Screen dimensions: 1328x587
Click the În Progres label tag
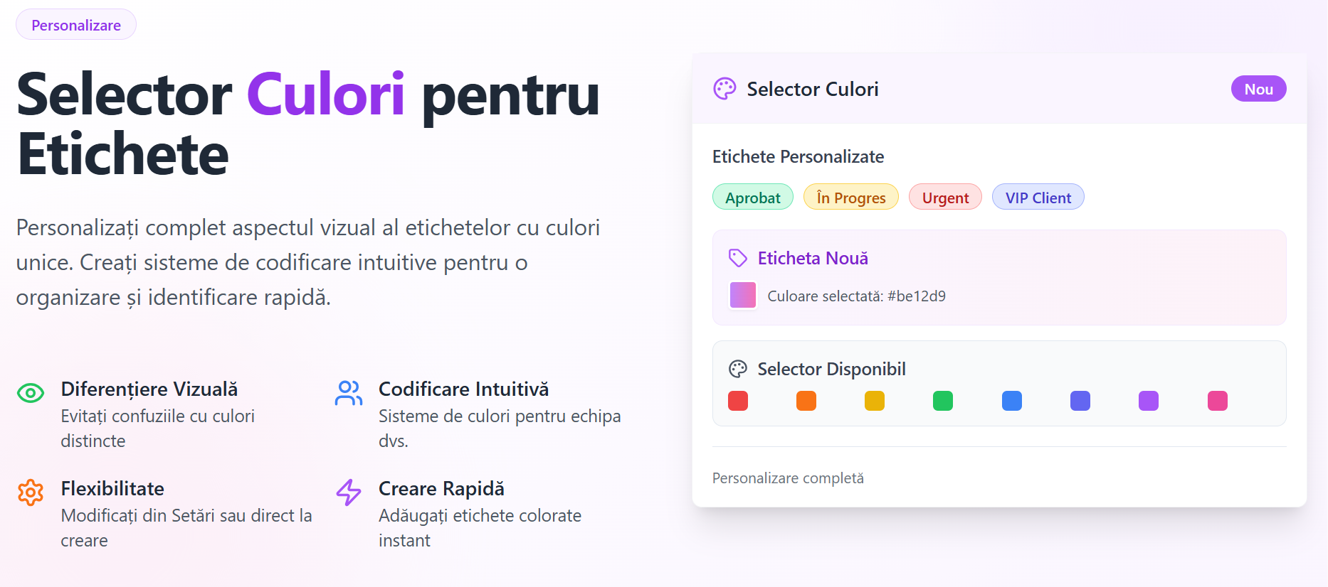[851, 197]
